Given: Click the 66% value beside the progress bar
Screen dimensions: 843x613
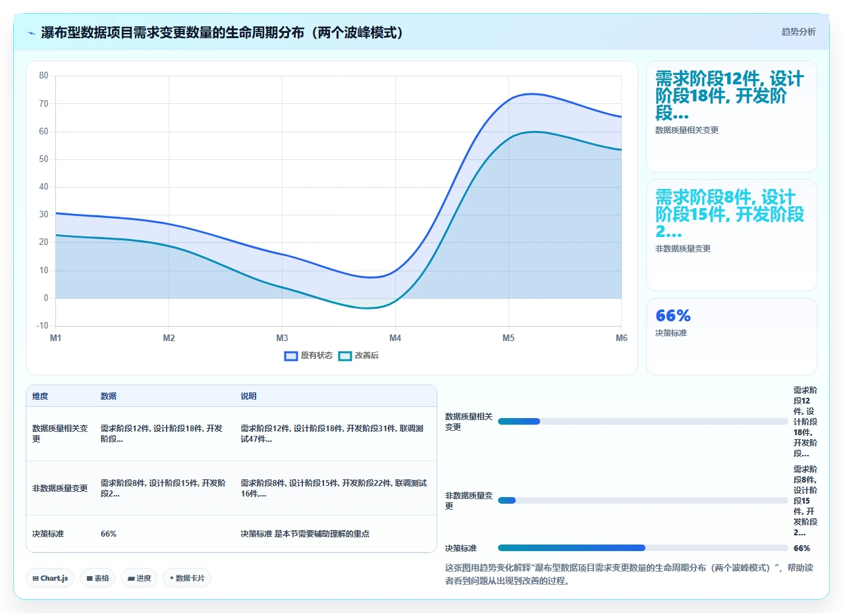Looking at the screenshot, I should pyautogui.click(x=802, y=548).
